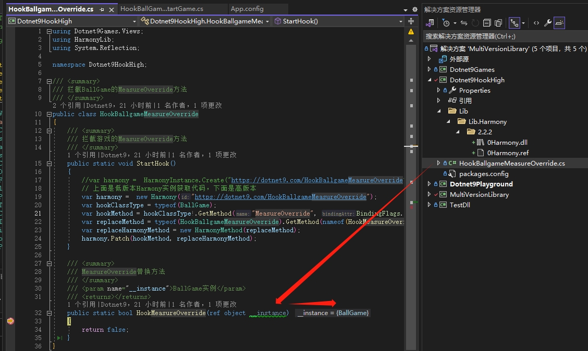Collapse the 2.2.2 folder

458,132
